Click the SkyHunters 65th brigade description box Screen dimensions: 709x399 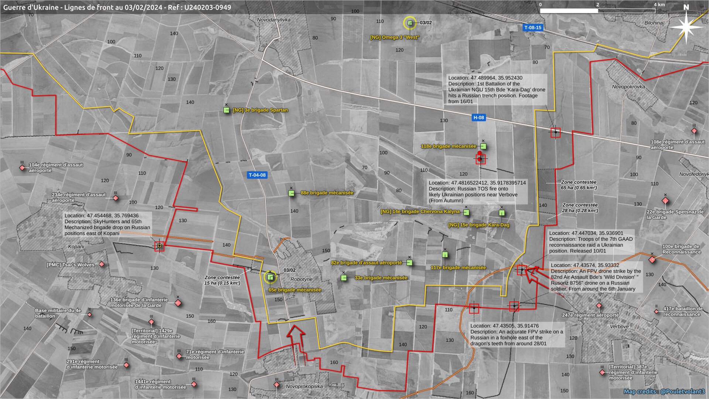tap(108, 225)
